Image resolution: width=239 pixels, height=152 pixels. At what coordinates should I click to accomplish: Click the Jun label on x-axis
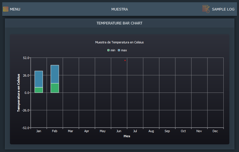pos(119,131)
